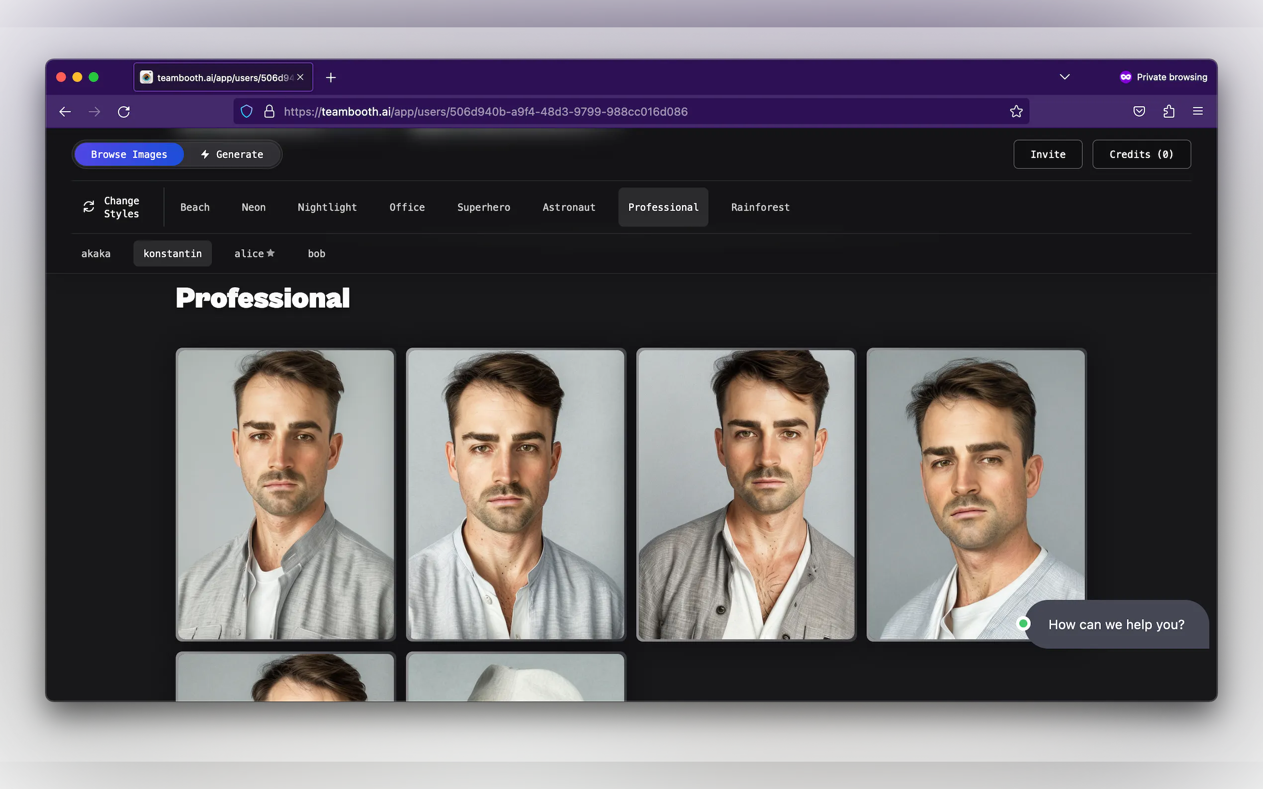Open the Change Styles selector
This screenshot has height=789, width=1263.
[112, 207]
